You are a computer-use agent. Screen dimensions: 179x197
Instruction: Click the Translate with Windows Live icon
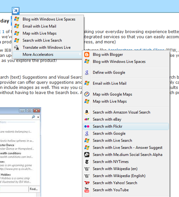(17, 48)
